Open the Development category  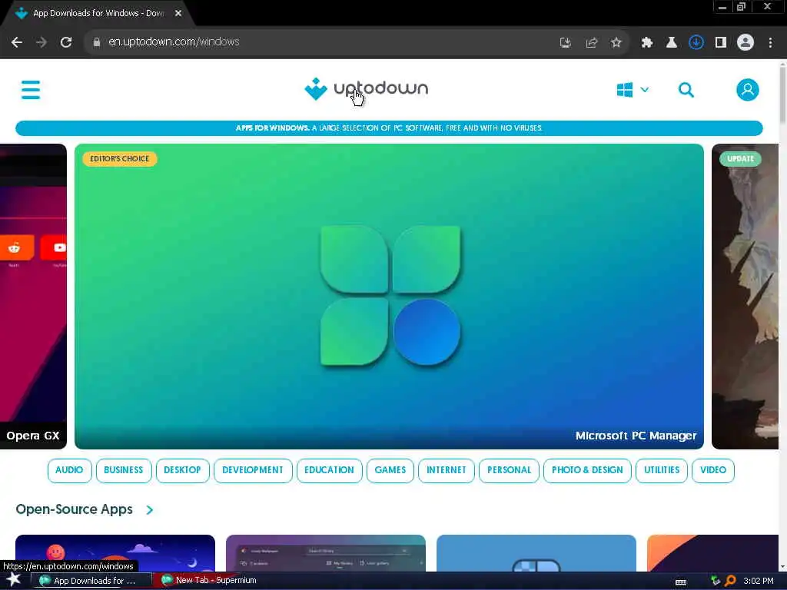pos(252,470)
